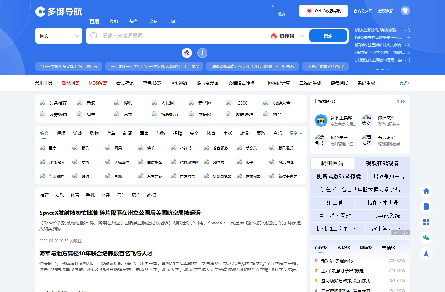Select the 搜狗 search engine tab
The image size is (445, 292).
[x=114, y=21]
